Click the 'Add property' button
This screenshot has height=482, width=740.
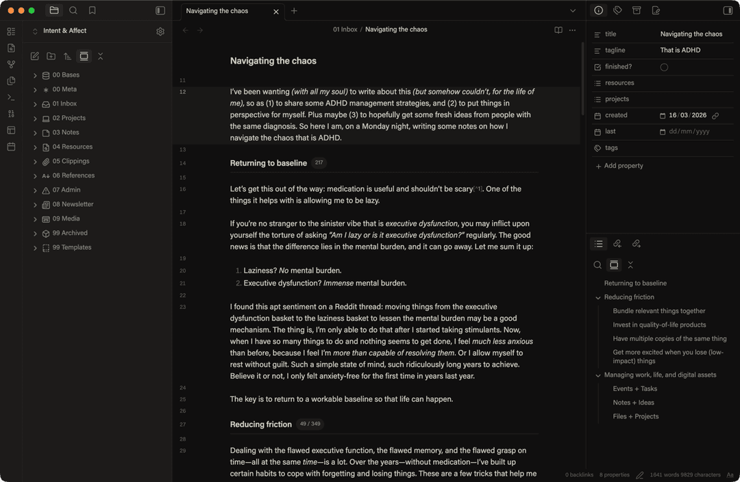pyautogui.click(x=619, y=166)
